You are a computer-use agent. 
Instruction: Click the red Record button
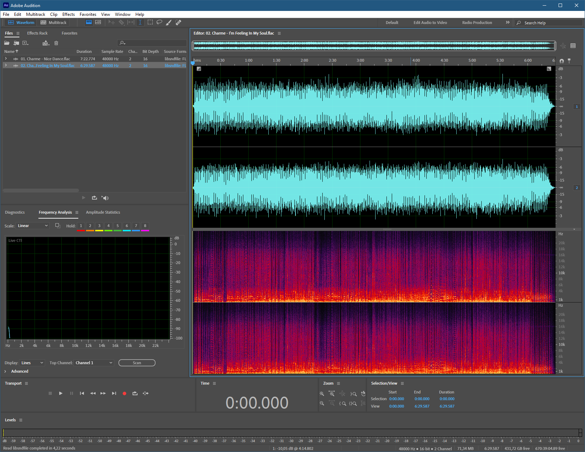(124, 393)
